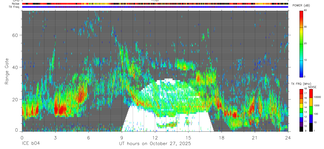This screenshot has width=324, height=149.
Task: Click the blue TX Freq strip above plot
Action: click(155, 7)
